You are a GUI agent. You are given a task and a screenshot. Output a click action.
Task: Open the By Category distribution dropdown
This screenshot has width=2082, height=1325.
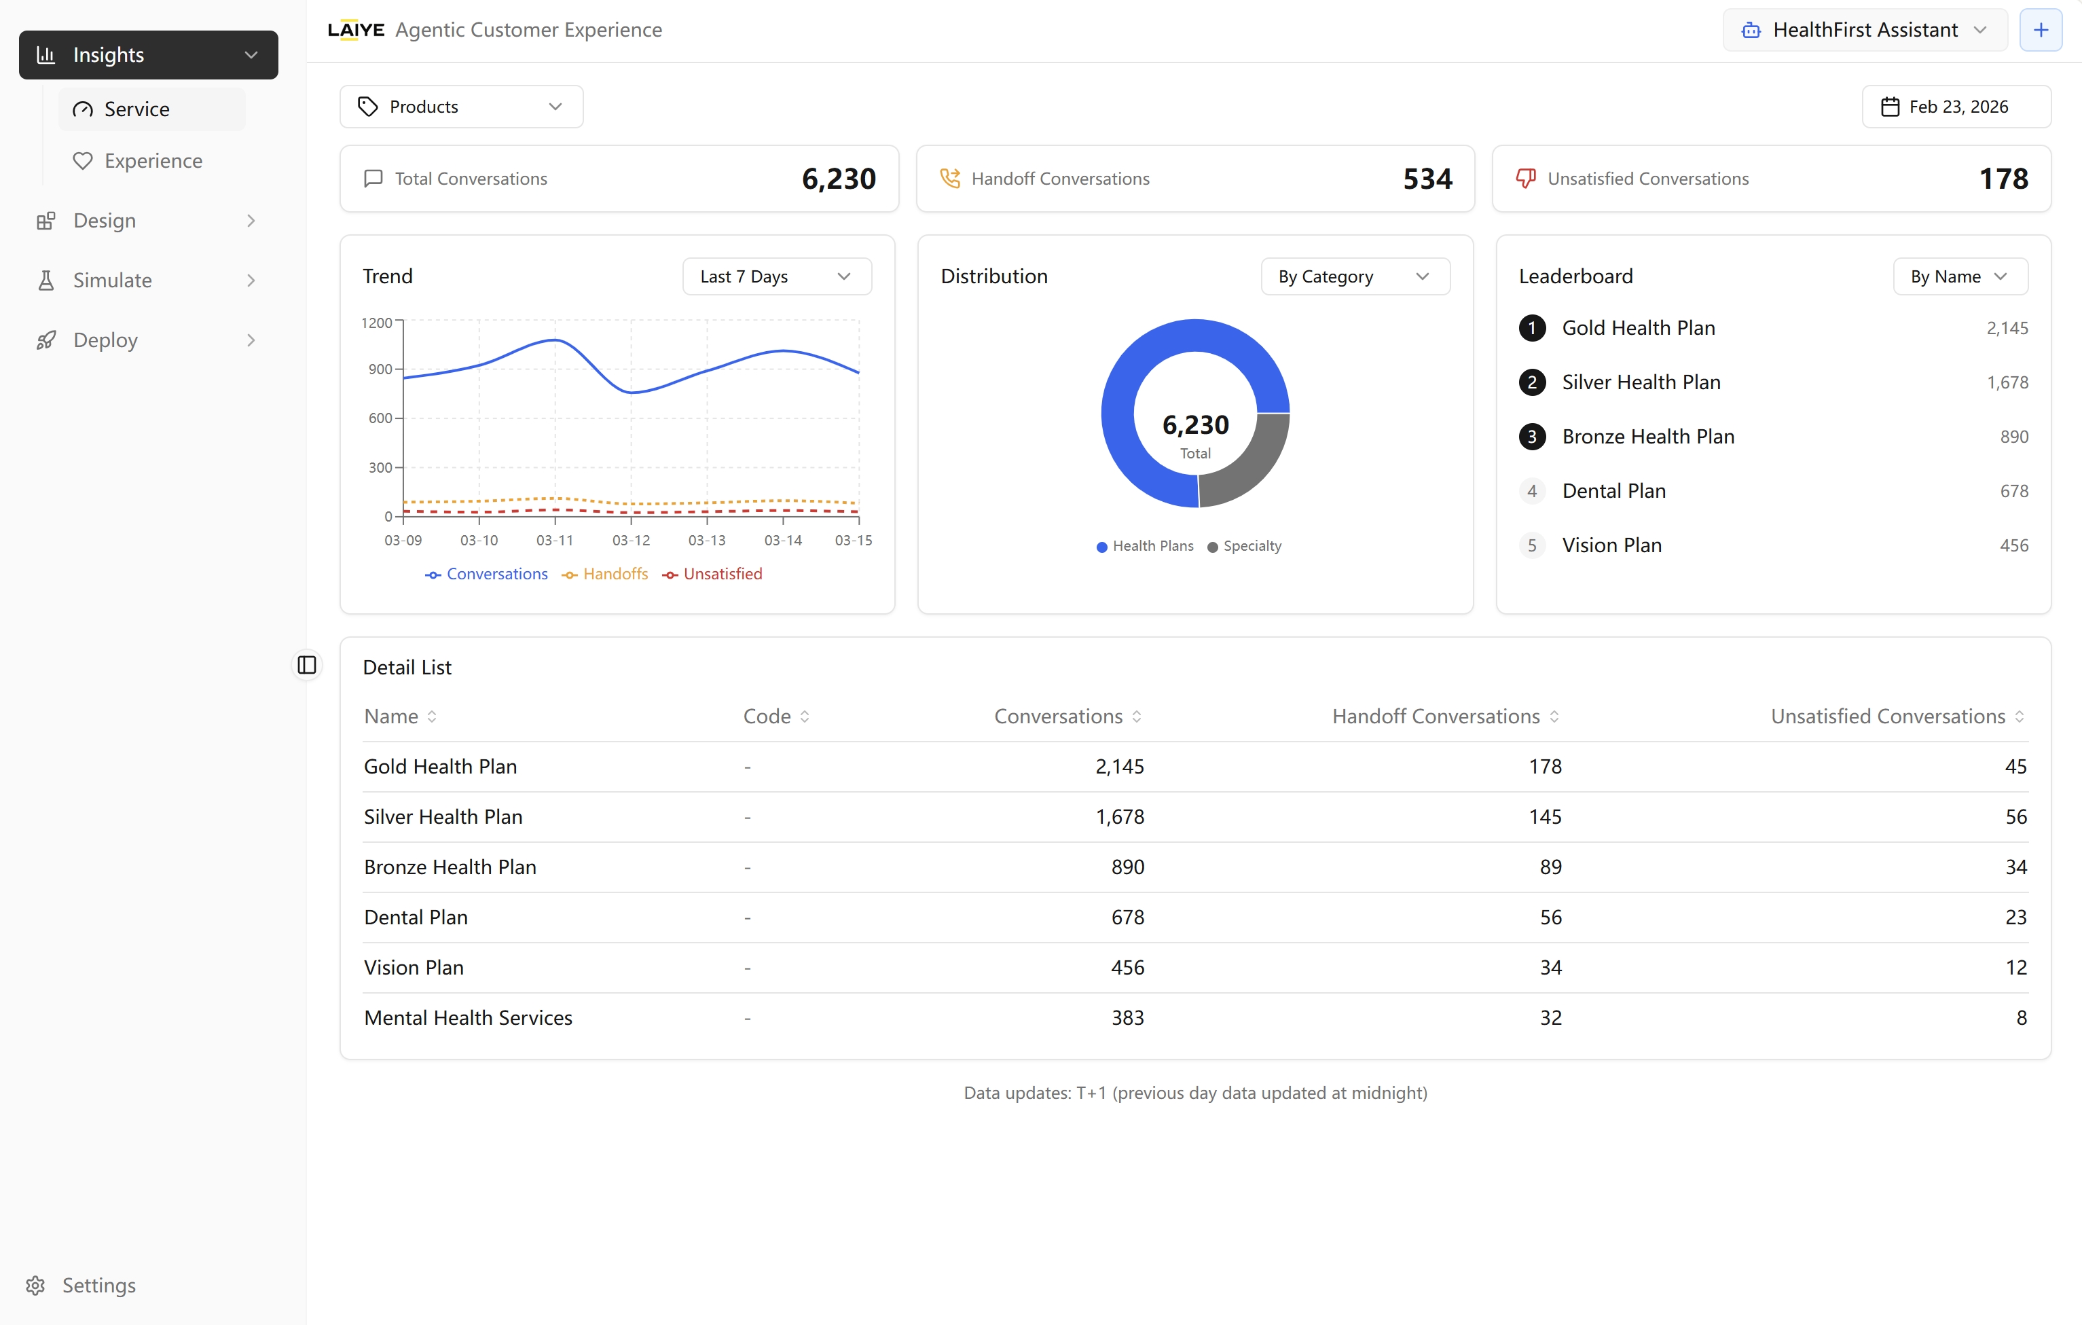1355,277
